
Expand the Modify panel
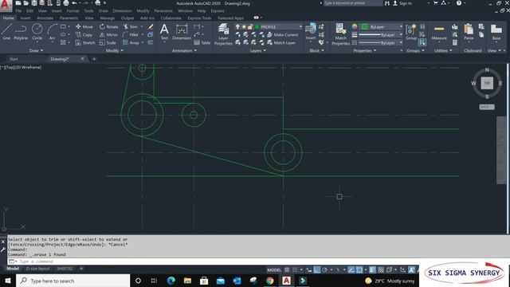pos(115,50)
